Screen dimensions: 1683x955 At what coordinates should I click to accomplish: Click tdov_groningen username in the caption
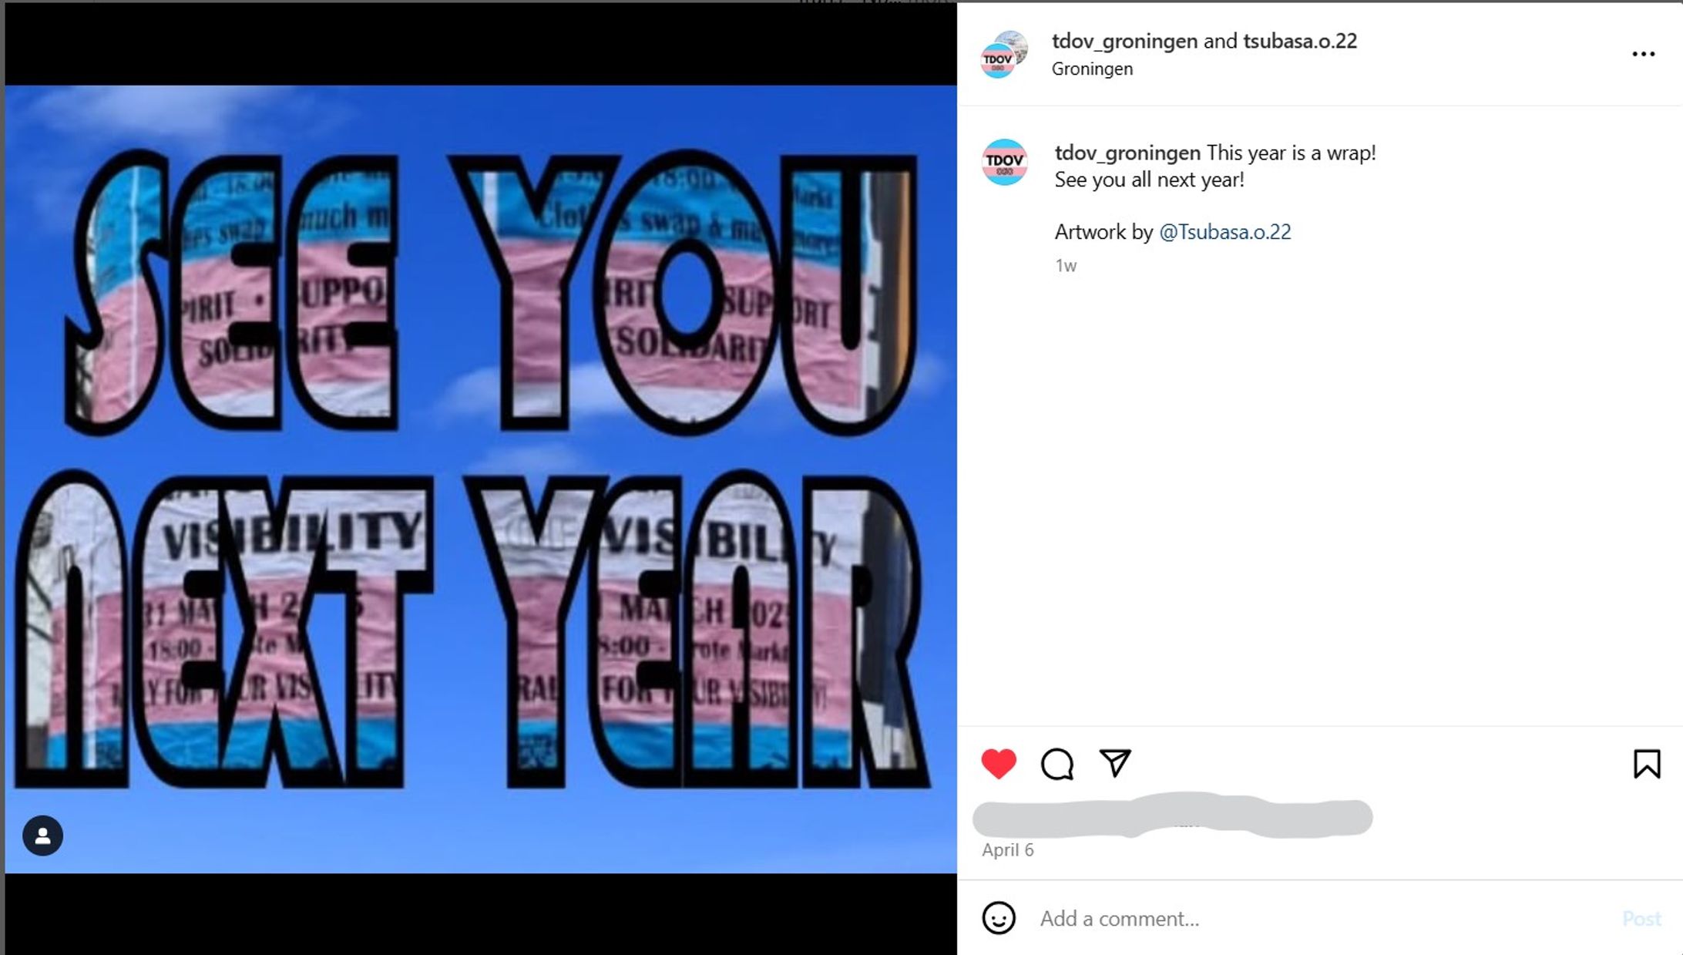[1127, 153]
